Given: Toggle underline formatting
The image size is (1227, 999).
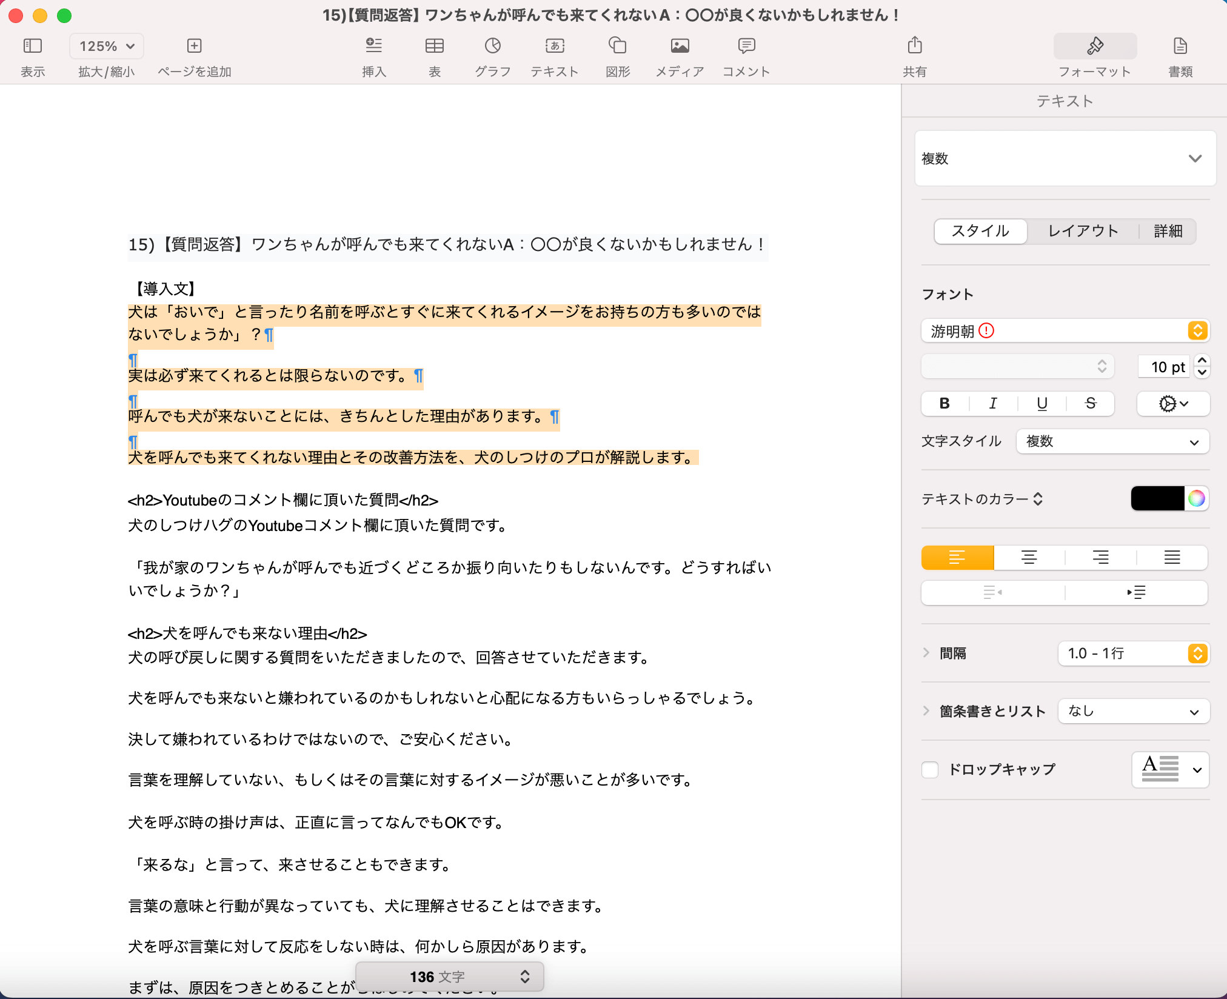Looking at the screenshot, I should [x=1041, y=404].
